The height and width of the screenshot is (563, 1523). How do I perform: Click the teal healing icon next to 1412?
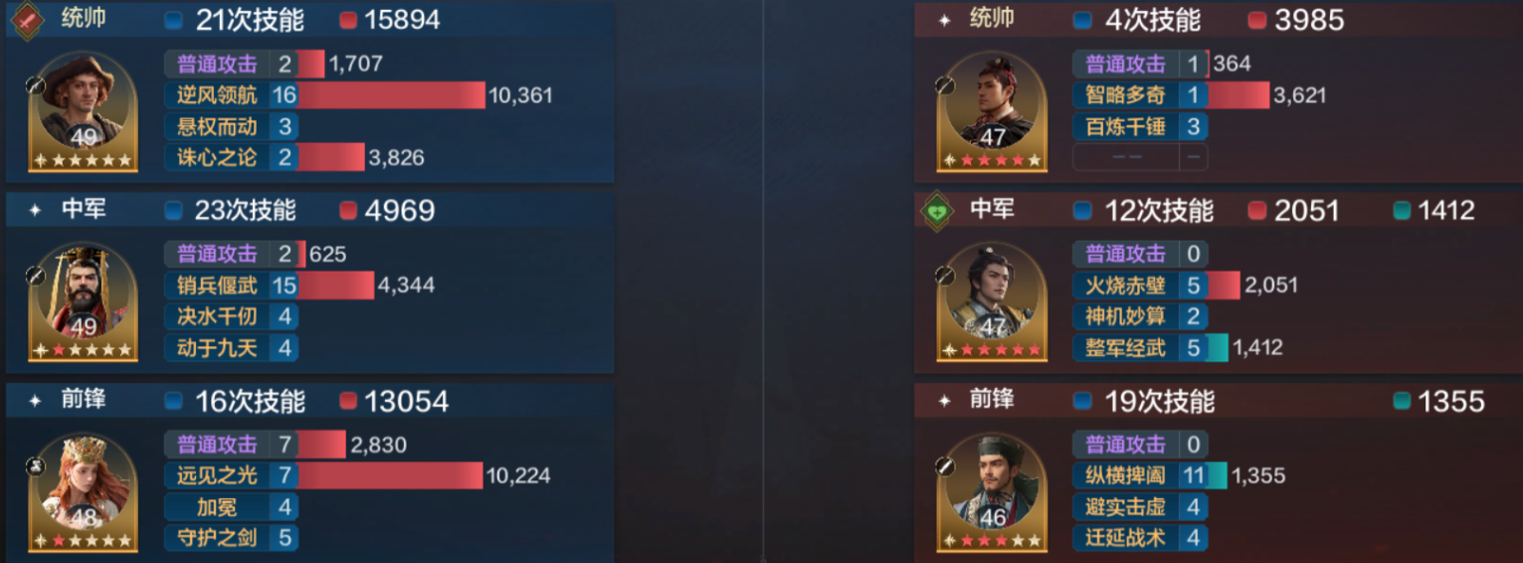coord(1402,211)
